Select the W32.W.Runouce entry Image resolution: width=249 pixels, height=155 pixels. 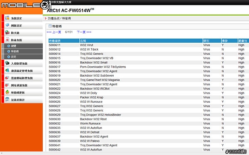tap(91, 102)
